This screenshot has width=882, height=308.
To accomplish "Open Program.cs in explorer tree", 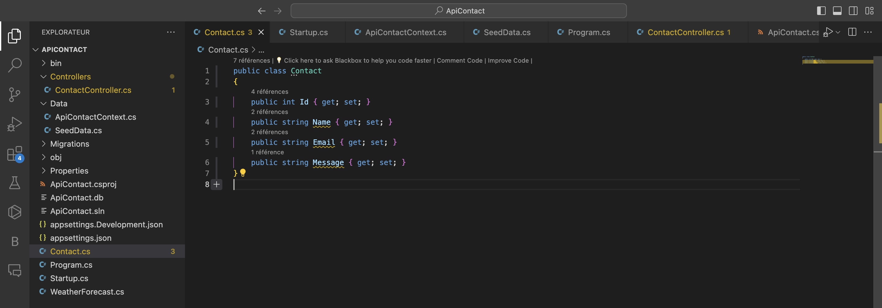I will click(x=107, y=265).
